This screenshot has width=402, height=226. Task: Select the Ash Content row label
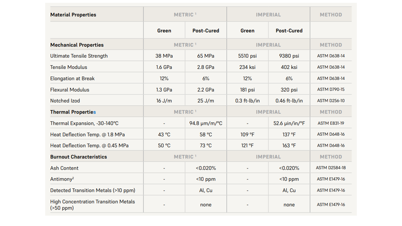point(64,168)
